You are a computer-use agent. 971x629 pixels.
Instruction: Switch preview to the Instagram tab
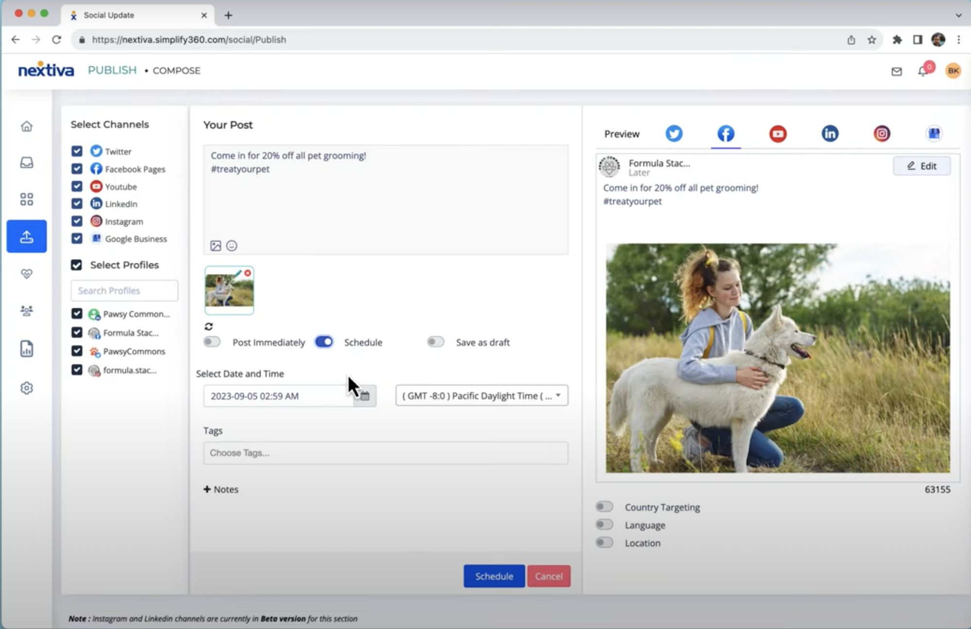tap(882, 134)
